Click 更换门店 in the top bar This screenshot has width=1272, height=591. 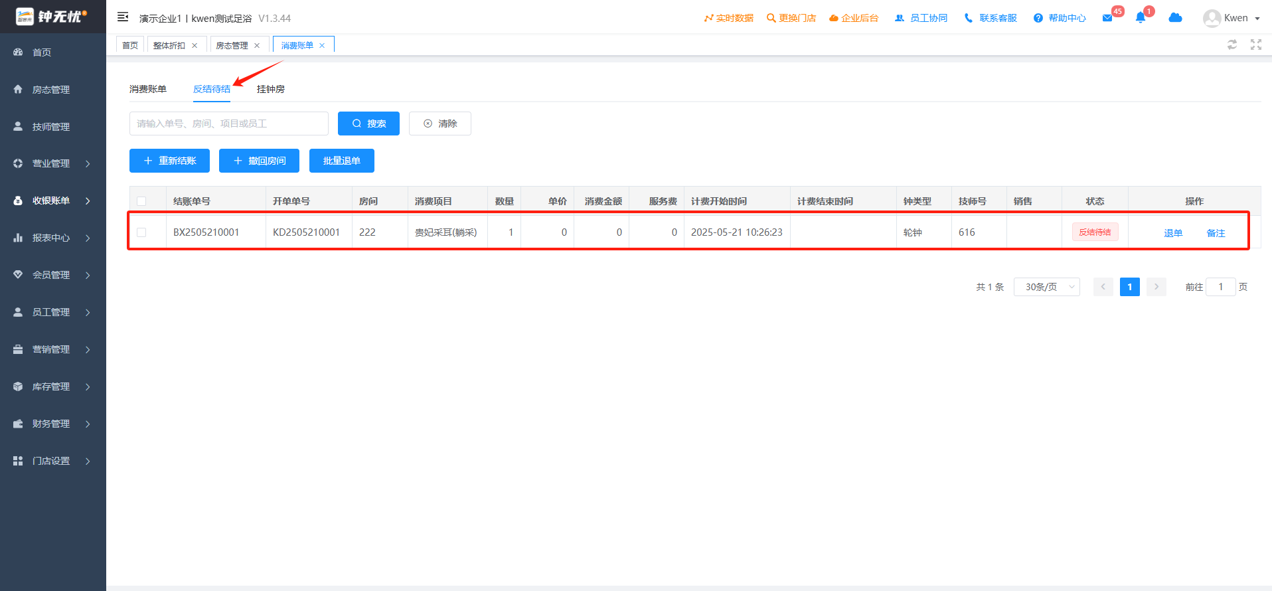pos(791,18)
